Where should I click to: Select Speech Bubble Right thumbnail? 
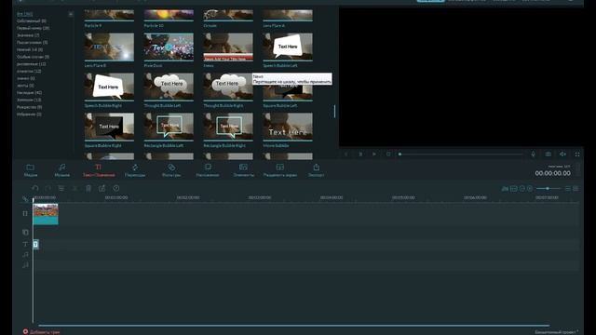point(109,87)
